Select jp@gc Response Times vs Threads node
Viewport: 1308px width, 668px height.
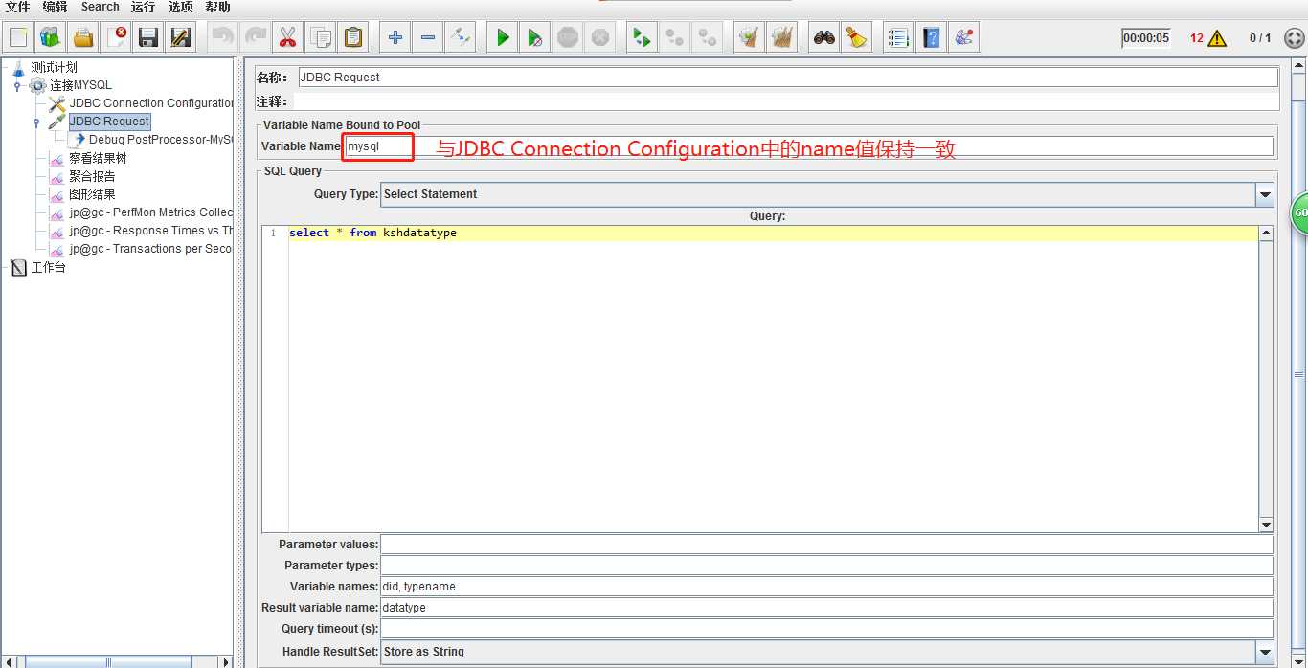coord(150,231)
